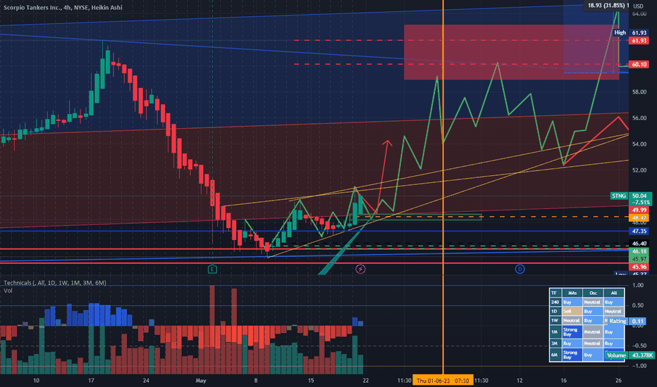Image resolution: width=657 pixels, height=387 pixels.
Task: Click the 'Volume 43.378K' indicator label
Action: pos(629,355)
